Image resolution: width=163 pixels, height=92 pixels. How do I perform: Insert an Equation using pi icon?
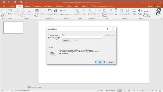point(122,10)
